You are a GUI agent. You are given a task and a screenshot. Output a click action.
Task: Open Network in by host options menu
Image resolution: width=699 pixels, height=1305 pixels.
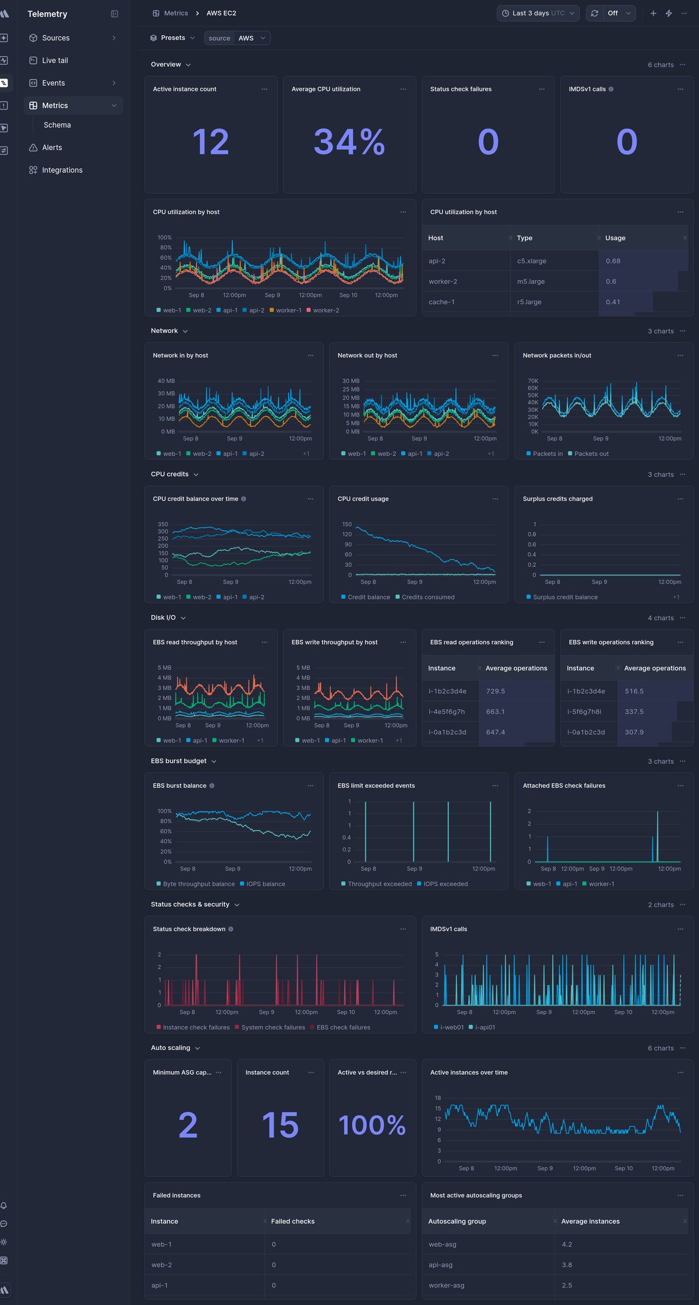tap(311, 356)
